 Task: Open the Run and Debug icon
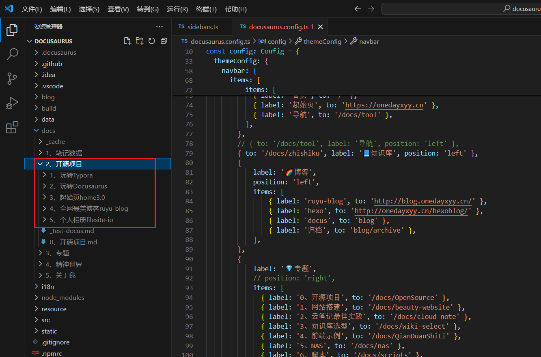pyautogui.click(x=12, y=103)
